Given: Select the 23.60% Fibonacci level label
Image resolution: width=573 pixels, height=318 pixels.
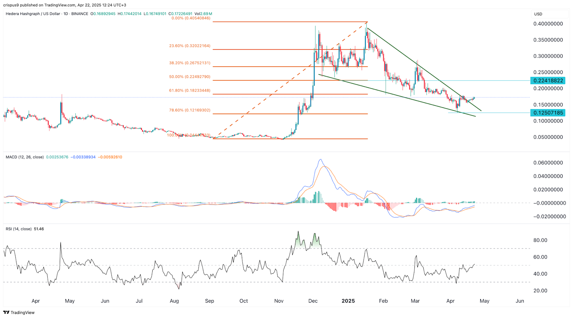Looking at the screenshot, I should tap(189, 46).
